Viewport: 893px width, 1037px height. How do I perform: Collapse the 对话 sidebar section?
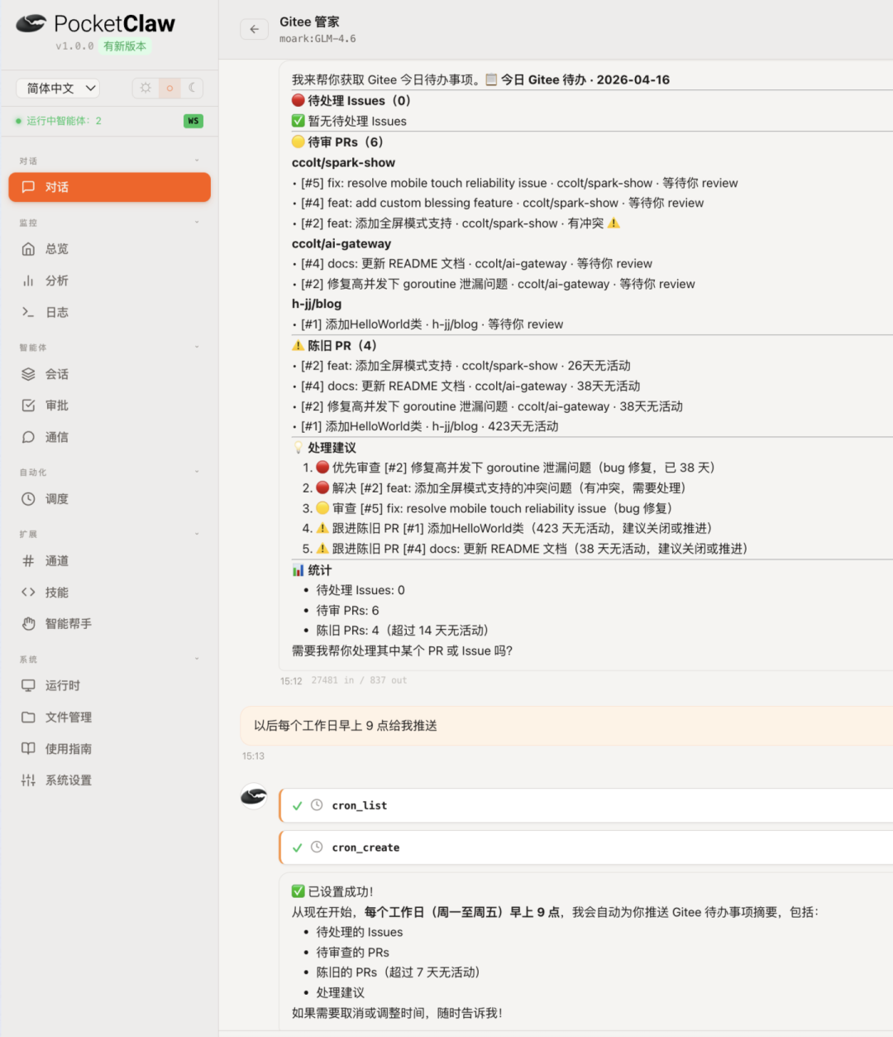[197, 161]
